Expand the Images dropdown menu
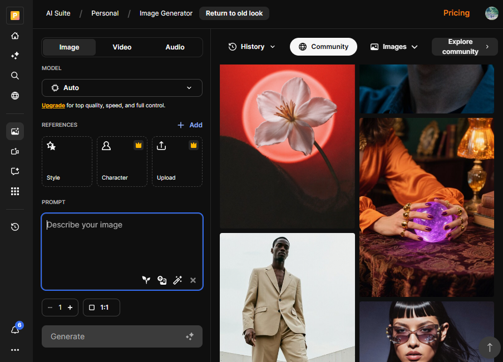The width and height of the screenshot is (503, 362). [394, 47]
